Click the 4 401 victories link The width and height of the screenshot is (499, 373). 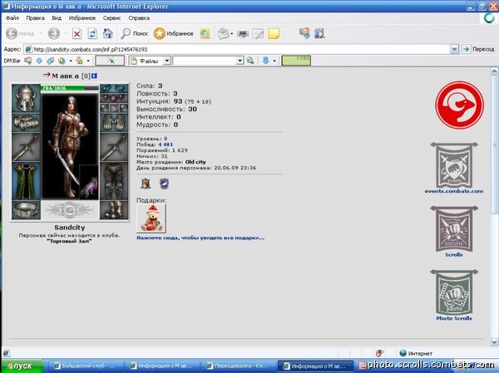[x=166, y=145]
